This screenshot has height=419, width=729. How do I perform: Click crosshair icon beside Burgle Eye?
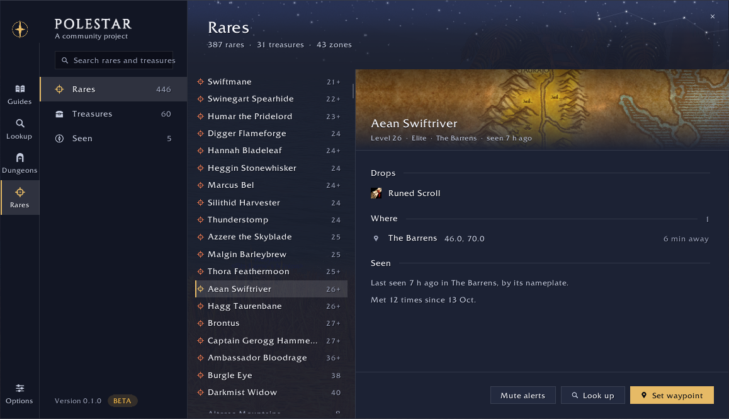point(200,376)
